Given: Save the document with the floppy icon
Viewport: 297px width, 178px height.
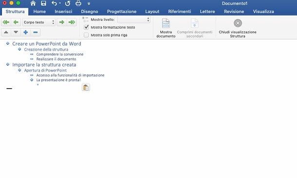Looking at the screenshot, I should coord(43,3).
